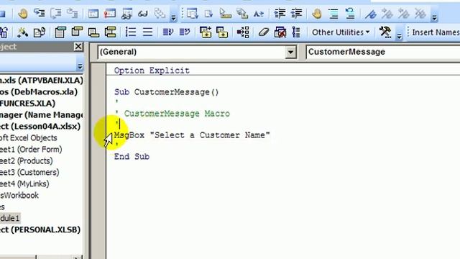Click the Parameter Info icon

click(242, 14)
